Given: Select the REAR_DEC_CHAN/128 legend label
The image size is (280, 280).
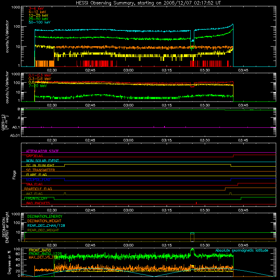Looking at the screenshot, I should click(46, 225).
